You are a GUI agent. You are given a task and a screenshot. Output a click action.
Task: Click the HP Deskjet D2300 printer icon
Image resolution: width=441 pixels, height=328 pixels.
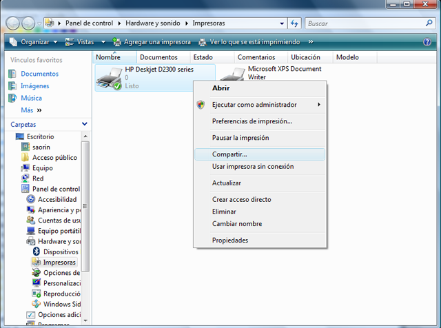tap(109, 78)
